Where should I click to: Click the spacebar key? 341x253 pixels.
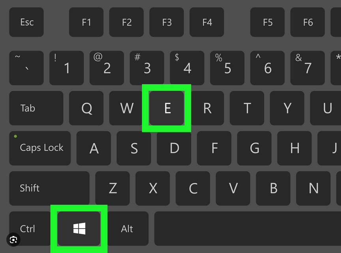tap(248, 229)
